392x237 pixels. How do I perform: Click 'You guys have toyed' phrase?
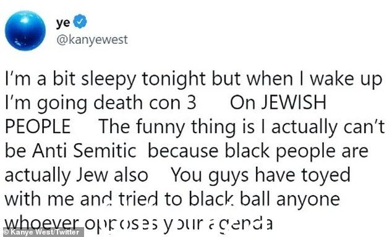[x=260, y=176]
